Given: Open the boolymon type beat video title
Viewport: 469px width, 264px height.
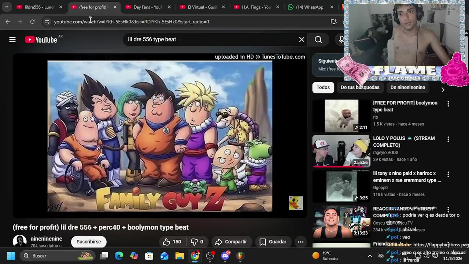Looking at the screenshot, I should tap(405, 106).
